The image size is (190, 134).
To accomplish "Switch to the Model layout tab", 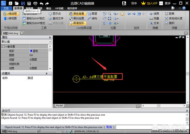I will coord(59,106).
